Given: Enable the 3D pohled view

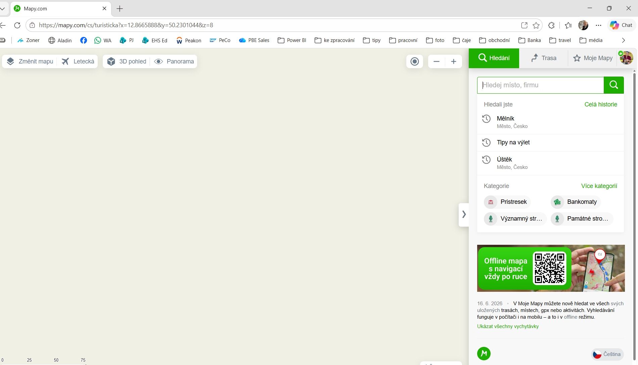Looking at the screenshot, I should [127, 61].
